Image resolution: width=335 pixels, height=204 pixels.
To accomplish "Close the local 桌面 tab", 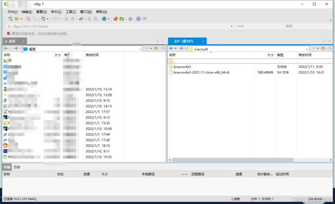I will 23,41.
